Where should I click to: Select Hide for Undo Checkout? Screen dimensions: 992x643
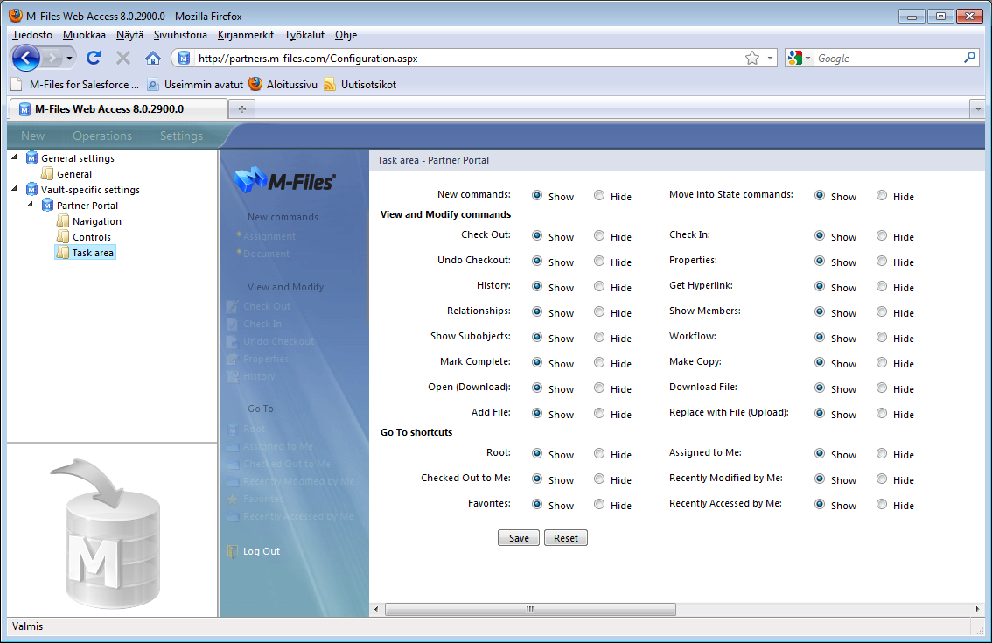point(598,261)
